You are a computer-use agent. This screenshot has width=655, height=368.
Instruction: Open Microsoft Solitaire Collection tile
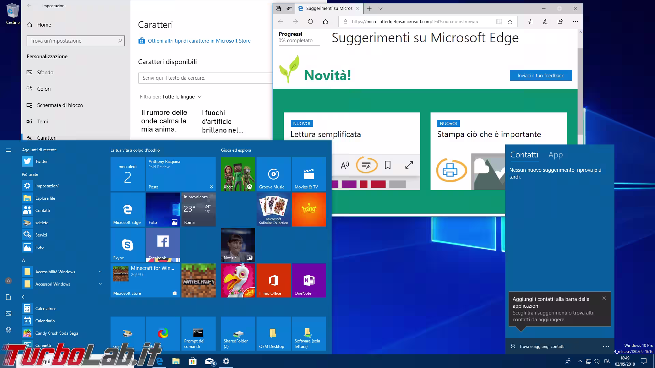tap(273, 209)
